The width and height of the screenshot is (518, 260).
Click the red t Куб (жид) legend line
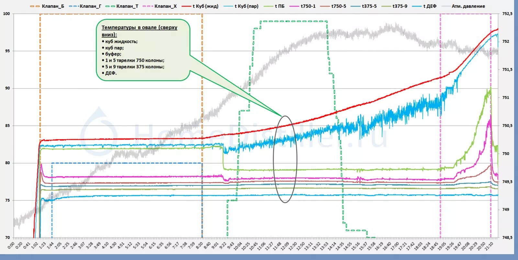[186, 6]
